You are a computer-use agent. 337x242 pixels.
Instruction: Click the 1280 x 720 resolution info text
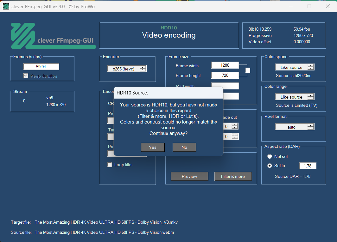303,36
